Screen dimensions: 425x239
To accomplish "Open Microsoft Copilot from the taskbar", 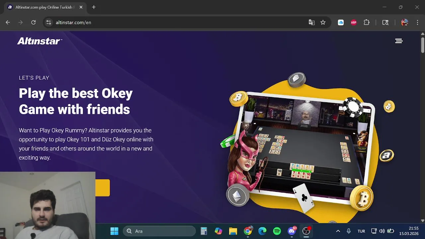I will [x=218, y=231].
